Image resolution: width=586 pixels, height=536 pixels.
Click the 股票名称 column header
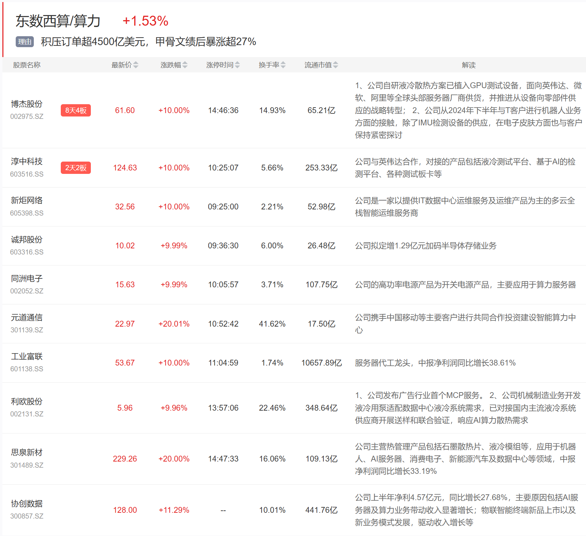[x=27, y=65]
